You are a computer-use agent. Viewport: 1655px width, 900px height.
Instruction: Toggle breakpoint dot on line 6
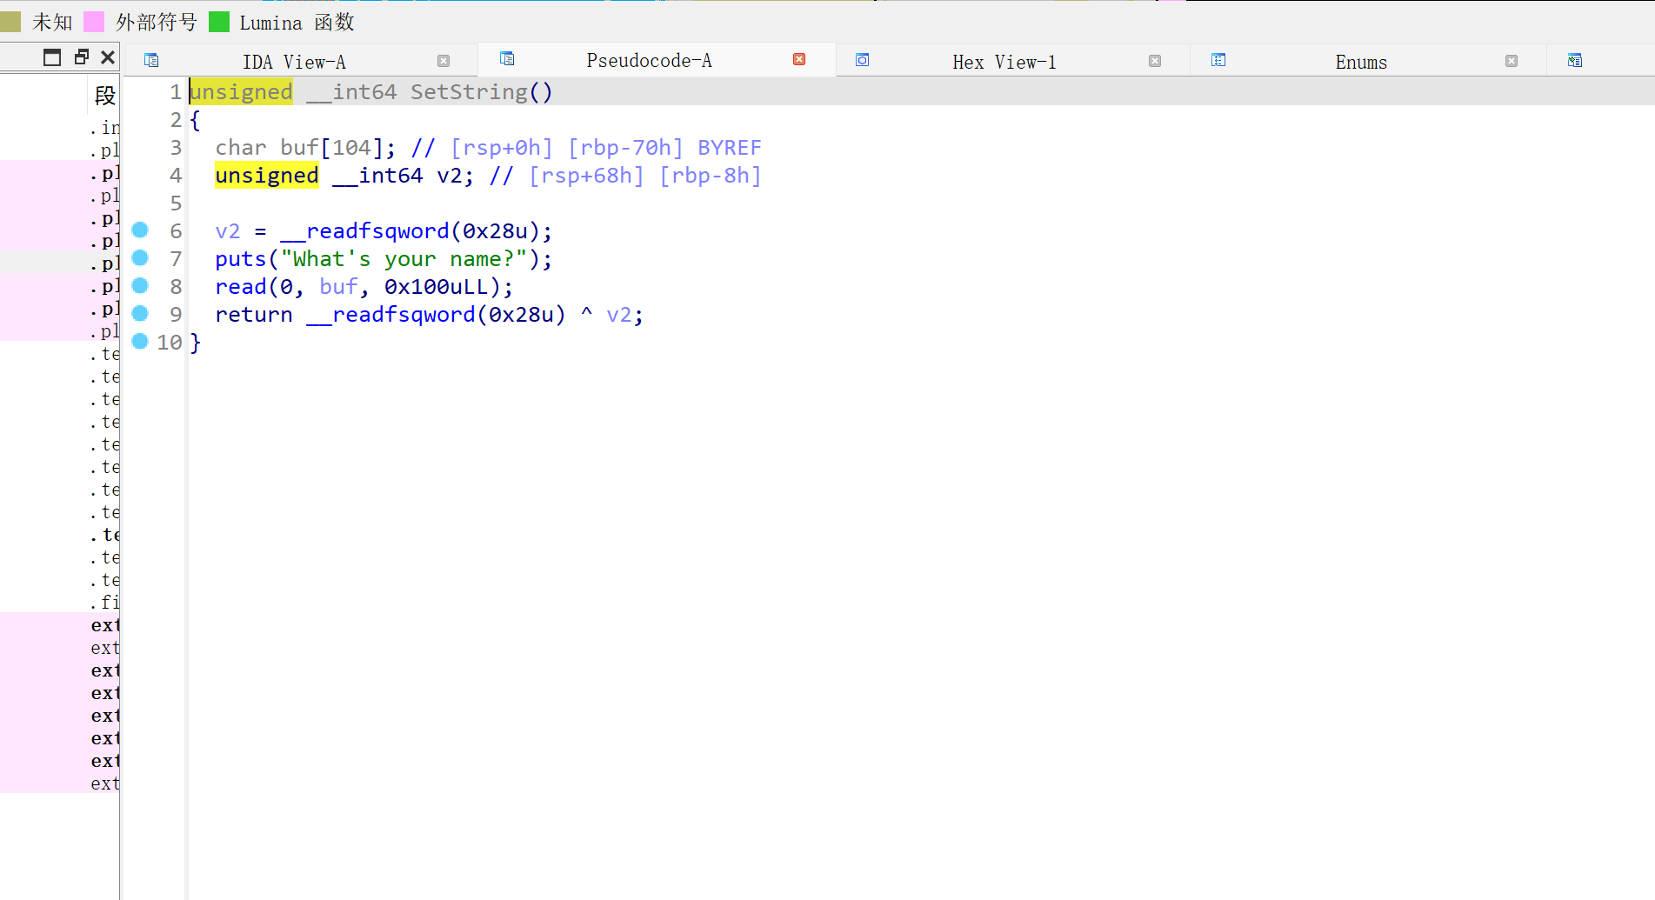pos(140,230)
